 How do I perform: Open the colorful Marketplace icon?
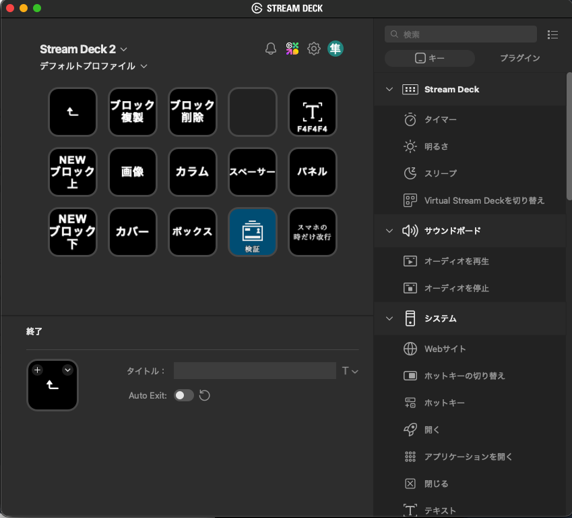coord(292,49)
